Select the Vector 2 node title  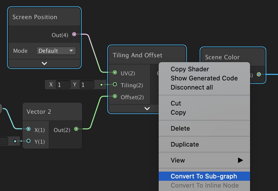pos(39,112)
